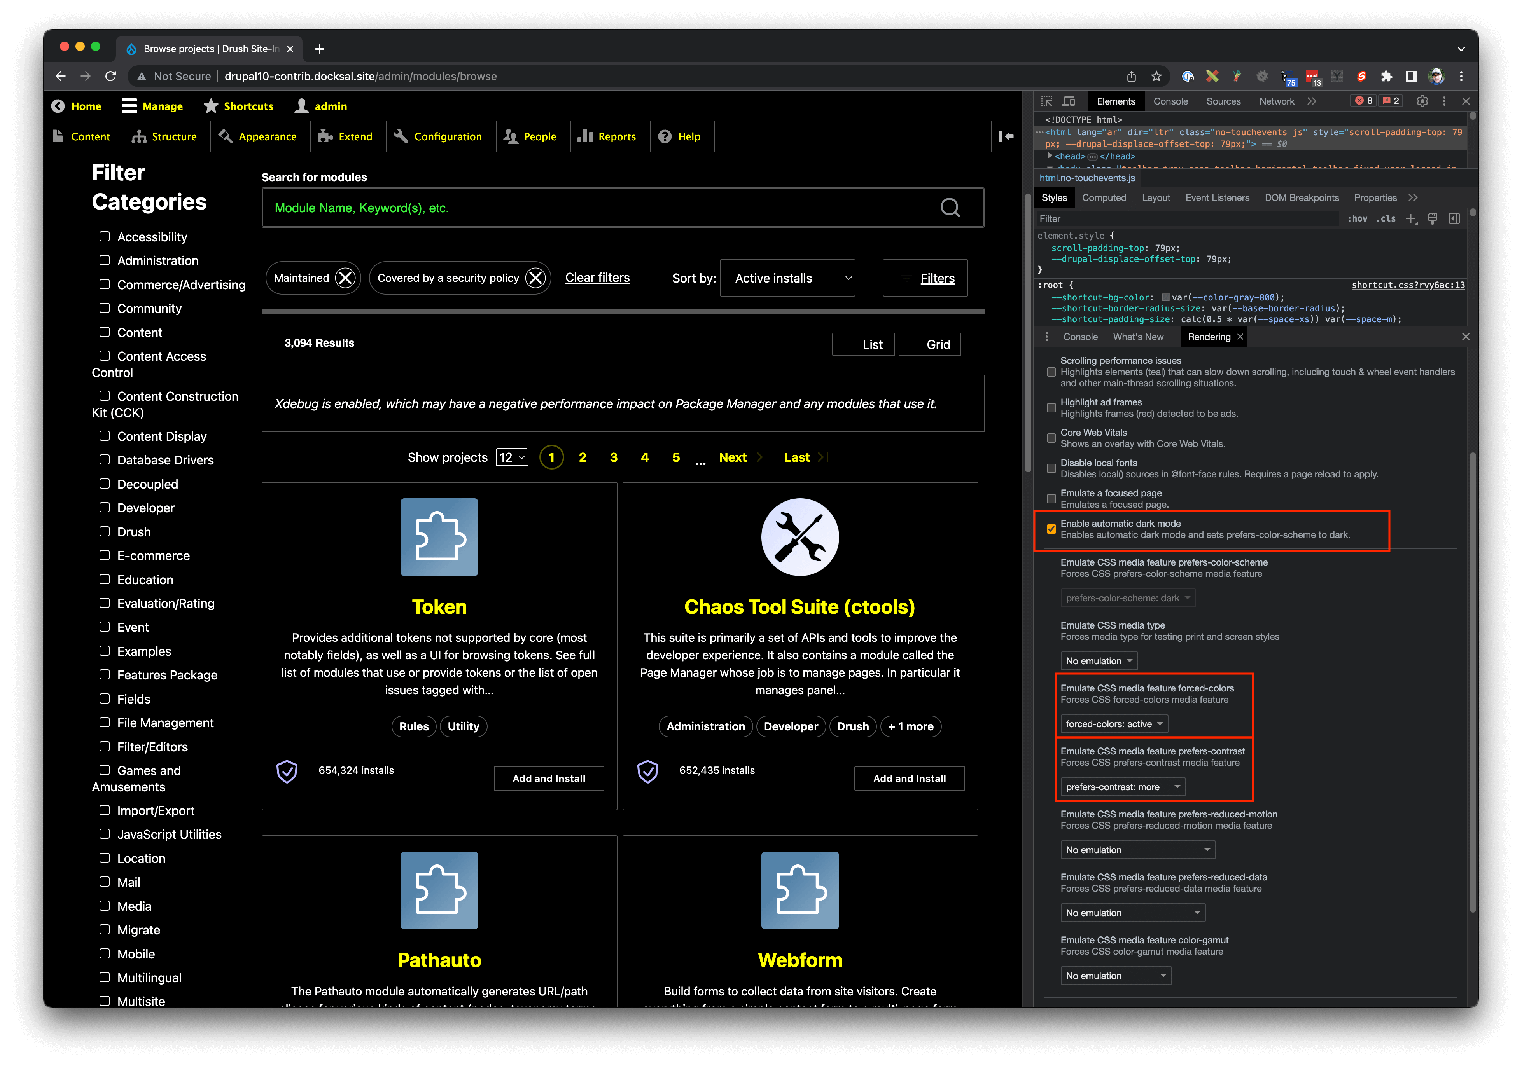Check the Accessibility category checkbox

point(104,237)
